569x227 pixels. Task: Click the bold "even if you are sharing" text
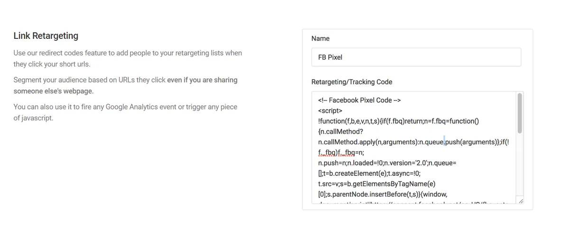[202, 80]
